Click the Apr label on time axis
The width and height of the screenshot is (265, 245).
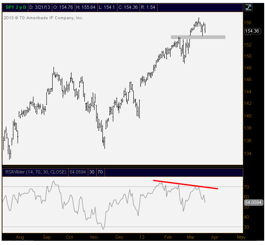pyautogui.click(x=214, y=237)
